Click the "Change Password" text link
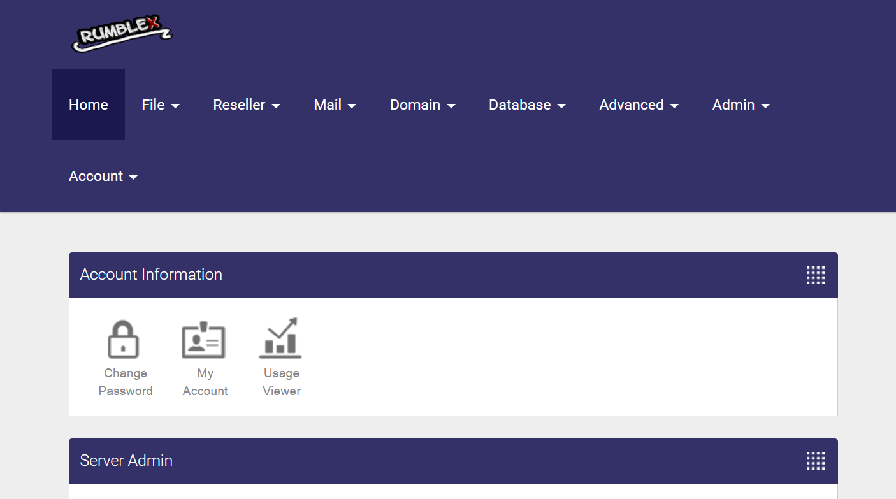The width and height of the screenshot is (896, 499). tap(126, 382)
